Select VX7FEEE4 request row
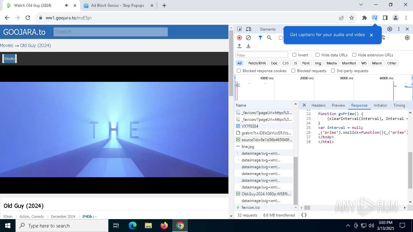The image size is (413, 232). (x=264, y=126)
